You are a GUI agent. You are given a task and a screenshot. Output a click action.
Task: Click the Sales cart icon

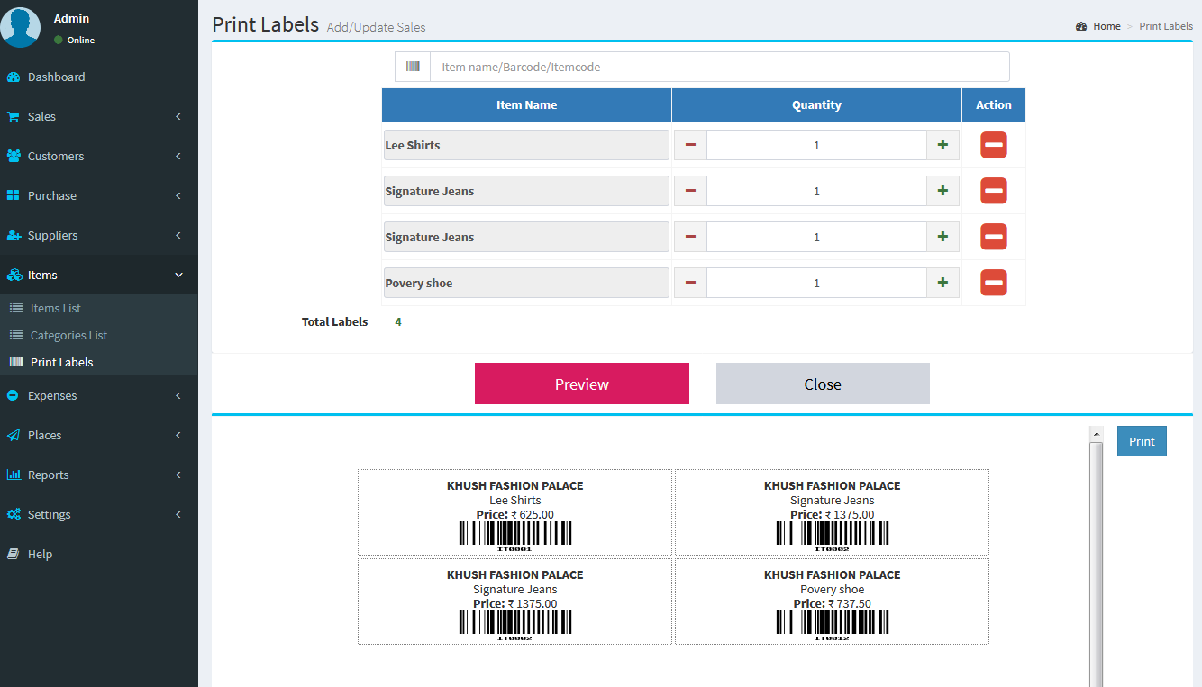pyautogui.click(x=14, y=117)
